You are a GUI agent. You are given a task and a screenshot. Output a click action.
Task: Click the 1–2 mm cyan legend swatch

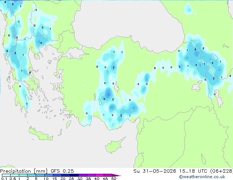pyautogui.click(x=23, y=175)
